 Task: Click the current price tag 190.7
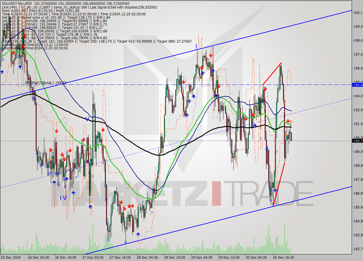[x=357, y=141]
